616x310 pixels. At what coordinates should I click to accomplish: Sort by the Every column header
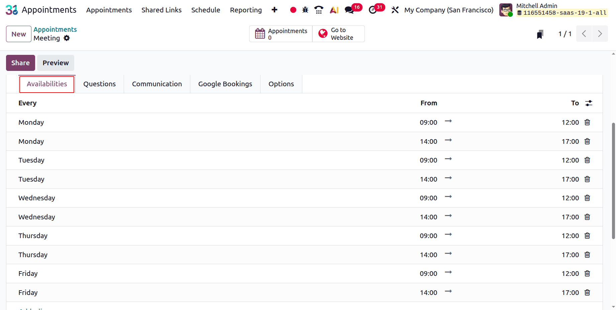[x=27, y=103]
